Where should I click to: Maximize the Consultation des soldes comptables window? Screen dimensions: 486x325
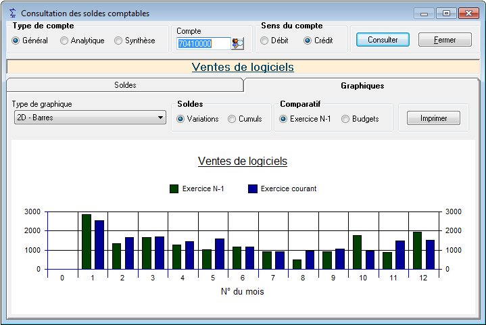[x=446, y=14]
